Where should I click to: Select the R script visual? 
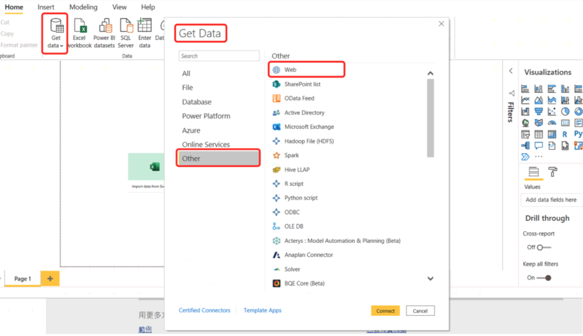click(565, 134)
